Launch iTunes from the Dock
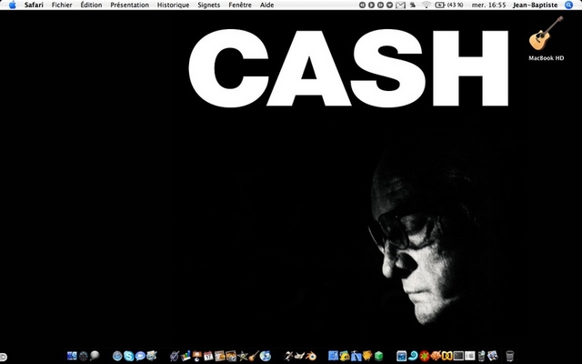Viewport: 582px width, 364px height. pyautogui.click(x=266, y=356)
